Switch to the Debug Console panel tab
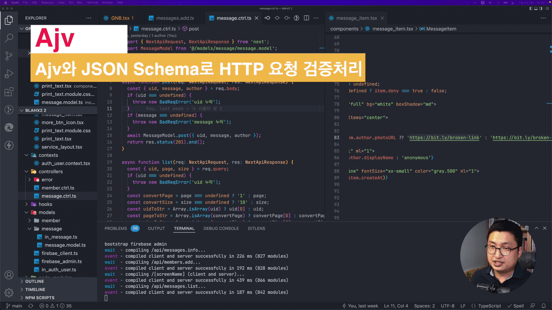Screen dimensions: 552x310 221,228
